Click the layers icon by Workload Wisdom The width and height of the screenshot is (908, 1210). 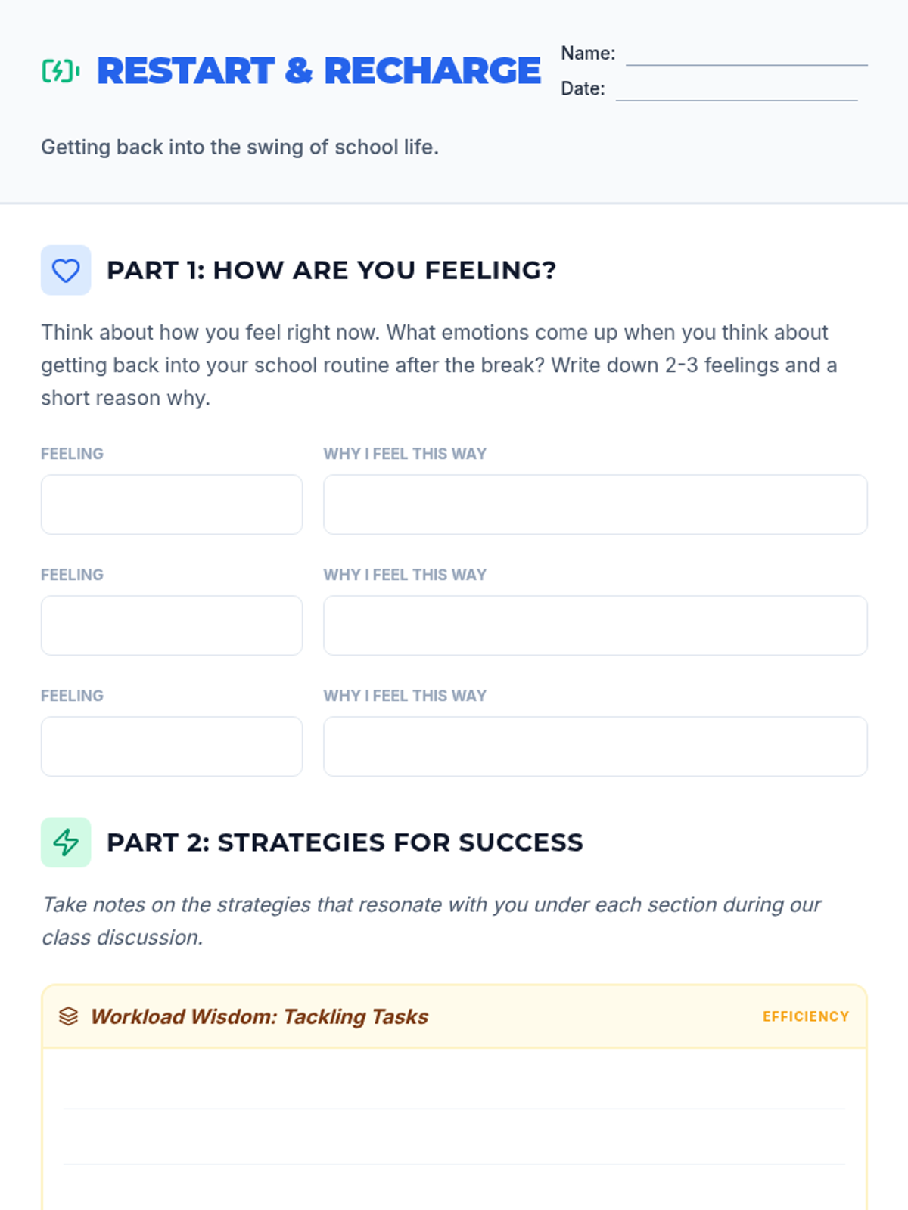coord(68,1016)
